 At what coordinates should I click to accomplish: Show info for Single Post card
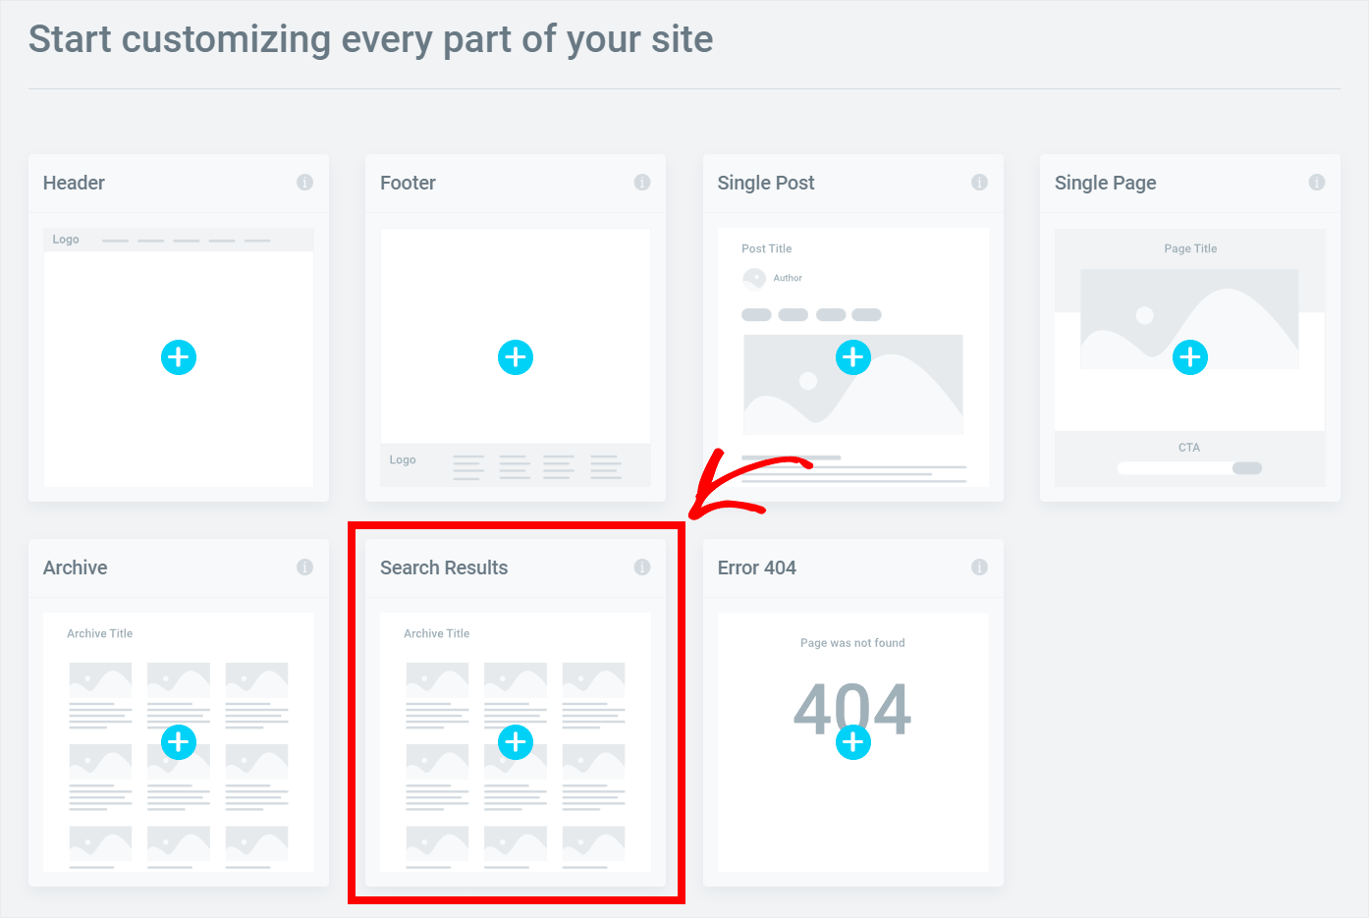(x=979, y=183)
